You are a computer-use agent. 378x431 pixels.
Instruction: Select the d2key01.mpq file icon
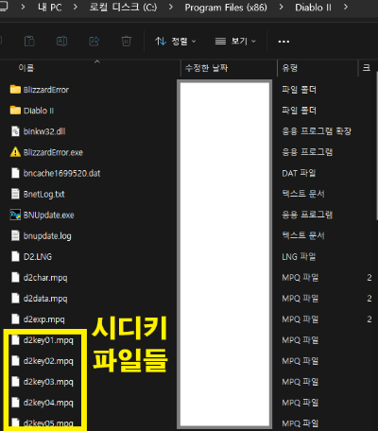pos(15,340)
